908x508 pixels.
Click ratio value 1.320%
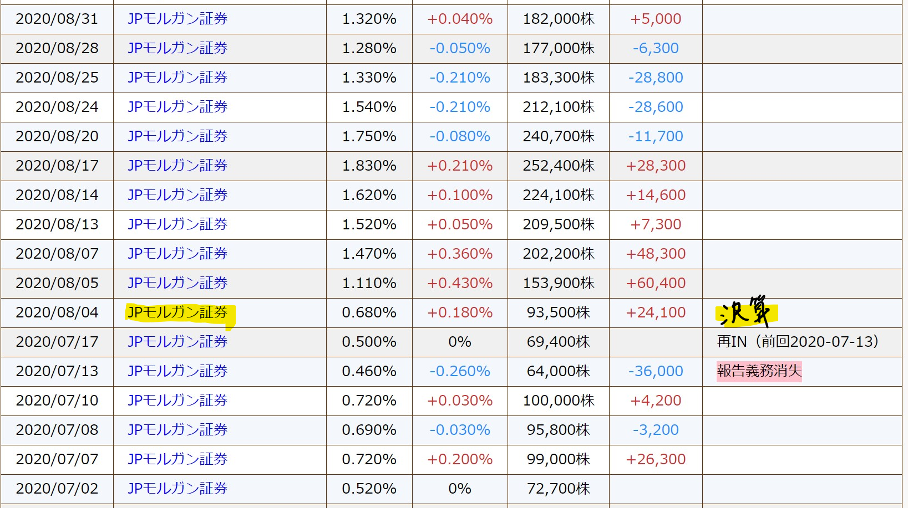click(x=369, y=19)
